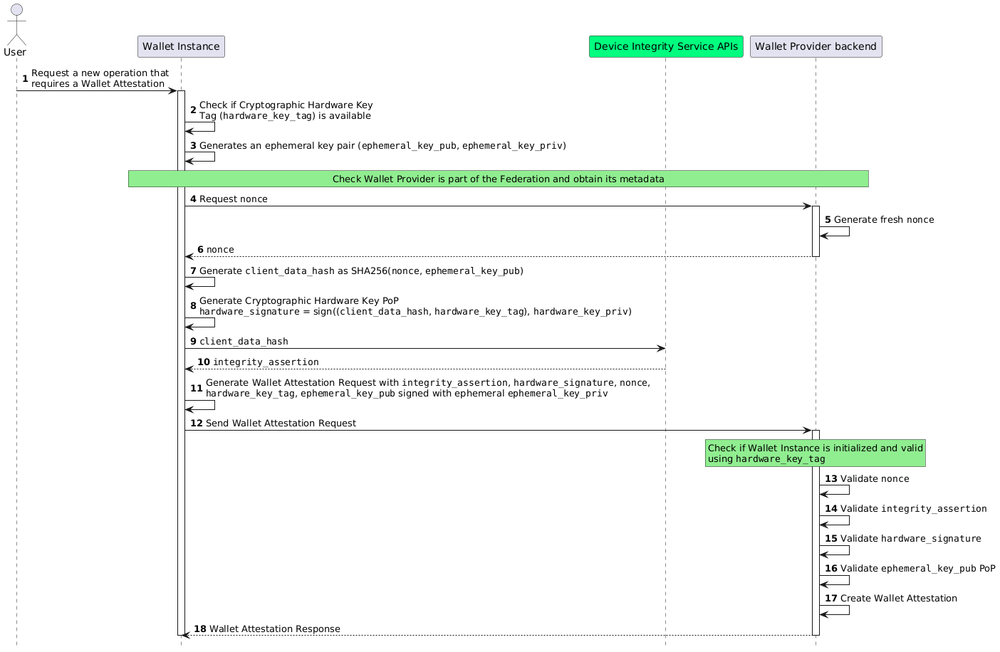
Task: Click the 'Send Wallet Attestation Request' label
Action: coord(281,424)
